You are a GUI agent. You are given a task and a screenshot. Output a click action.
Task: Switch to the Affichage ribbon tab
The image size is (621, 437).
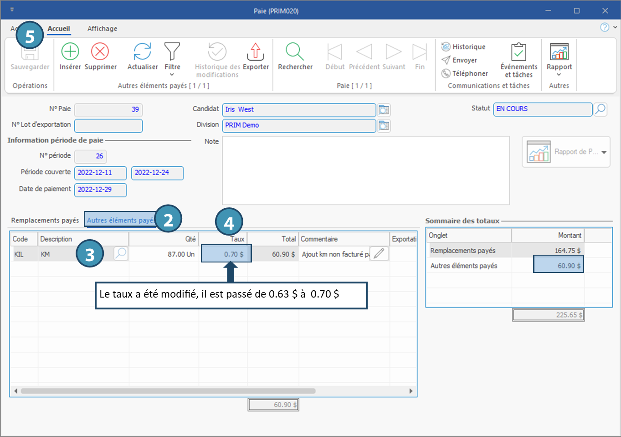[x=102, y=28]
